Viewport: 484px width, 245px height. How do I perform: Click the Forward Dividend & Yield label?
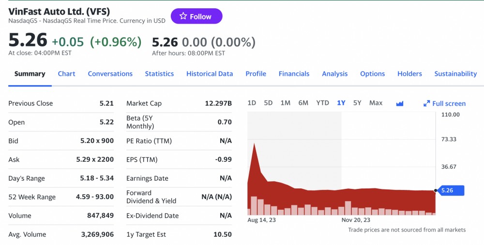tap(151, 197)
